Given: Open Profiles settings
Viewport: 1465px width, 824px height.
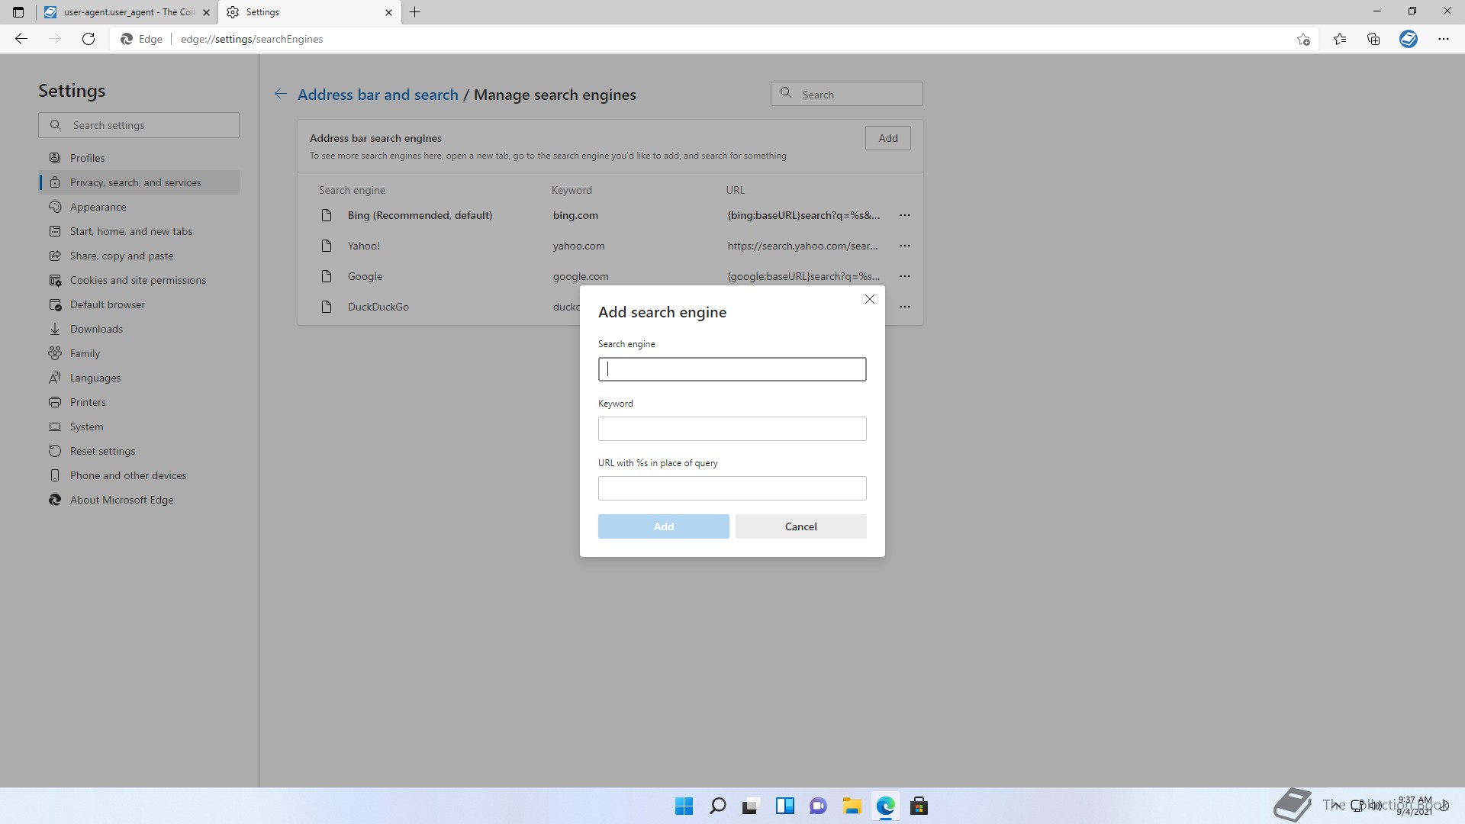Looking at the screenshot, I should tap(139, 158).
